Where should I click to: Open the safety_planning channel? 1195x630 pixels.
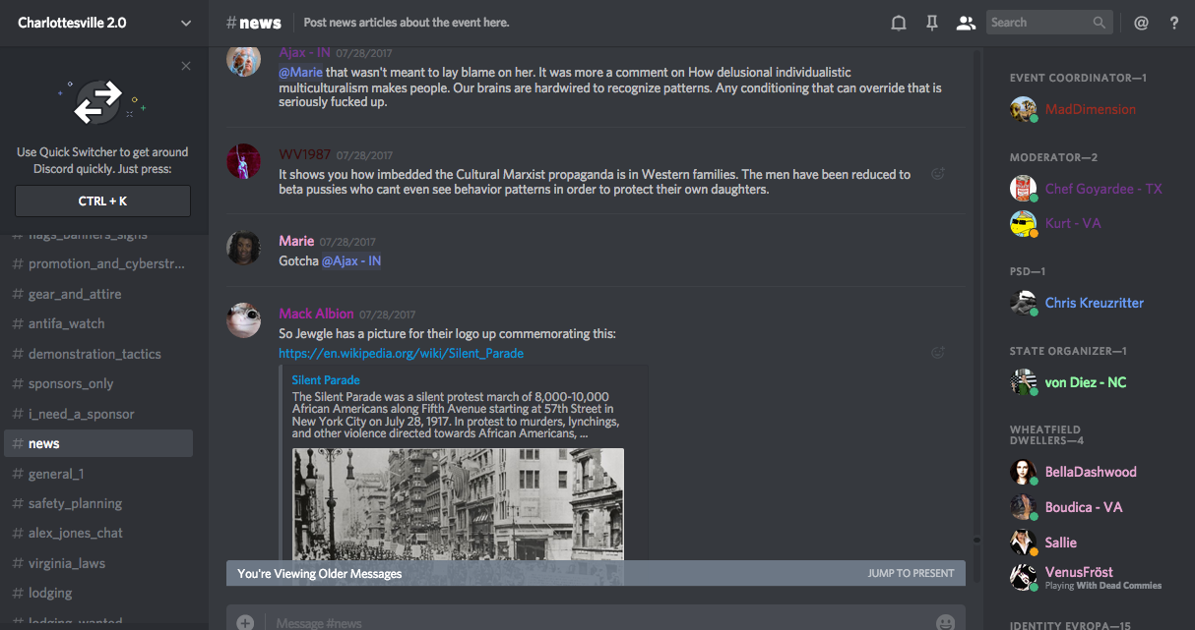point(75,503)
